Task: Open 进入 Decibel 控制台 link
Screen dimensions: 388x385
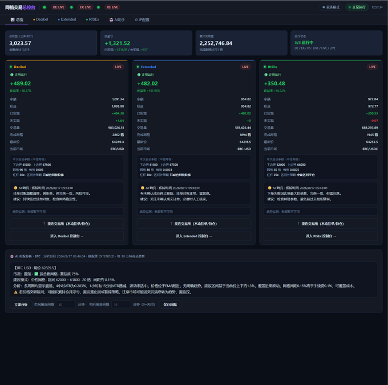Action: point(67,236)
